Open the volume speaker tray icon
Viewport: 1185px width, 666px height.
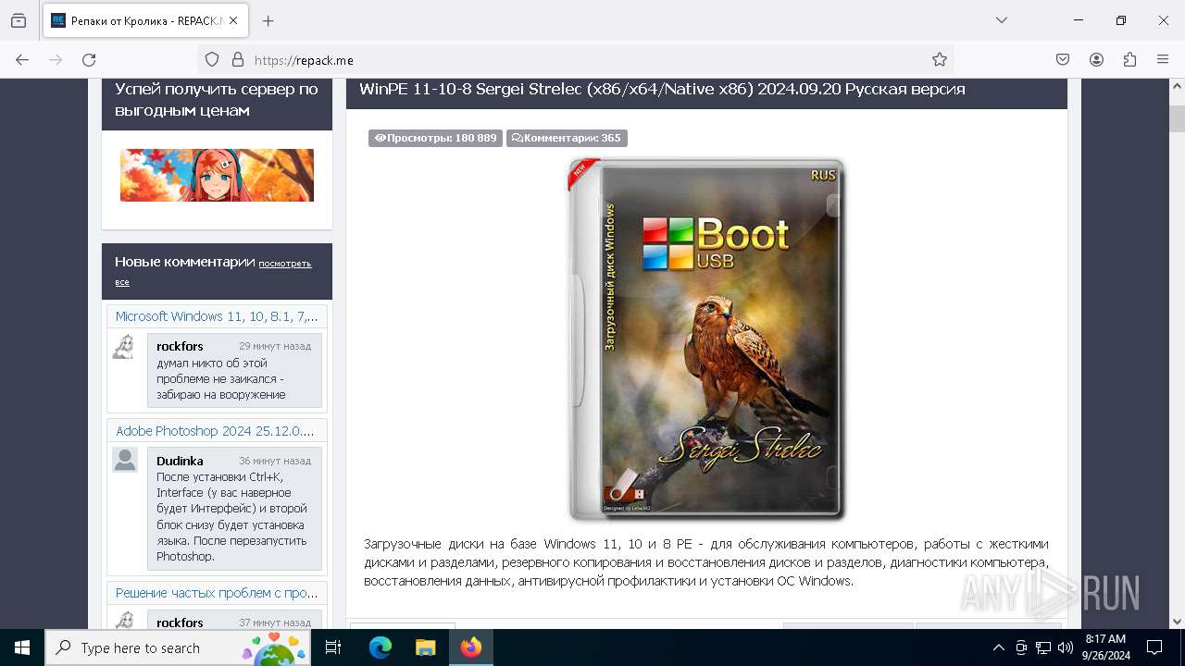tap(1066, 647)
